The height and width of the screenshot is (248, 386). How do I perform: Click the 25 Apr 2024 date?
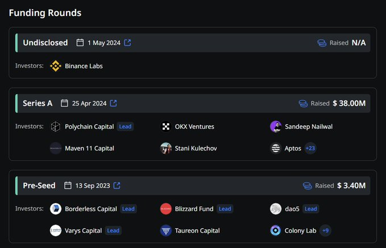tap(89, 103)
